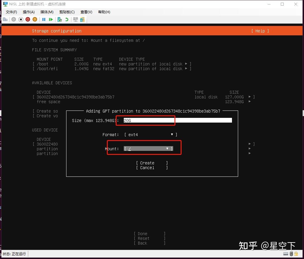Reset the VM with the green play icon

click(x=51, y=19)
